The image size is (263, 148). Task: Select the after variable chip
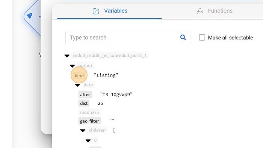85,95
